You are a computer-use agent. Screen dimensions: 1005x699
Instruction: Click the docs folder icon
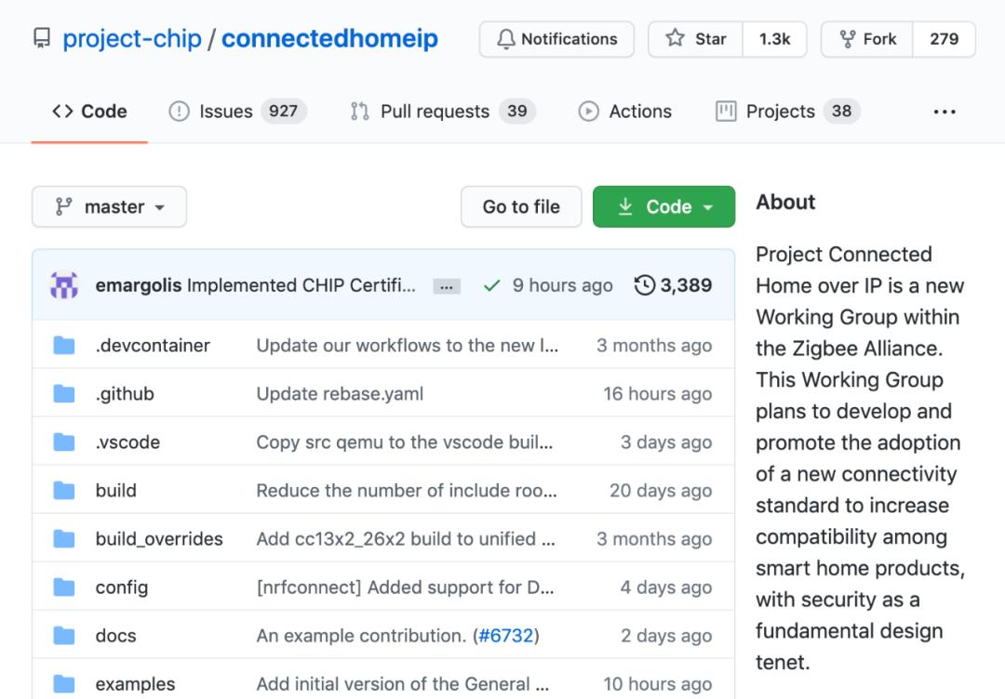pos(64,636)
